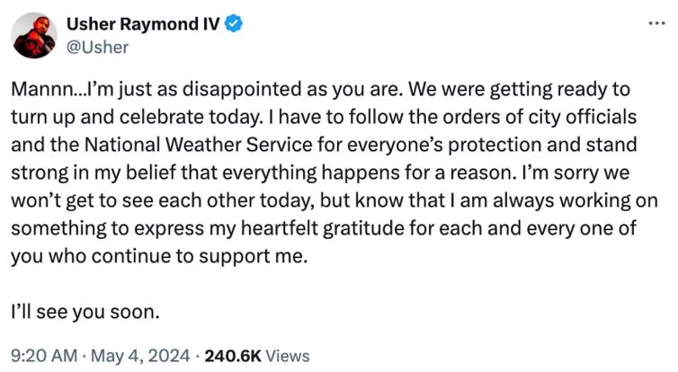
Task: View the 240.6K view count
Action: [233, 356]
